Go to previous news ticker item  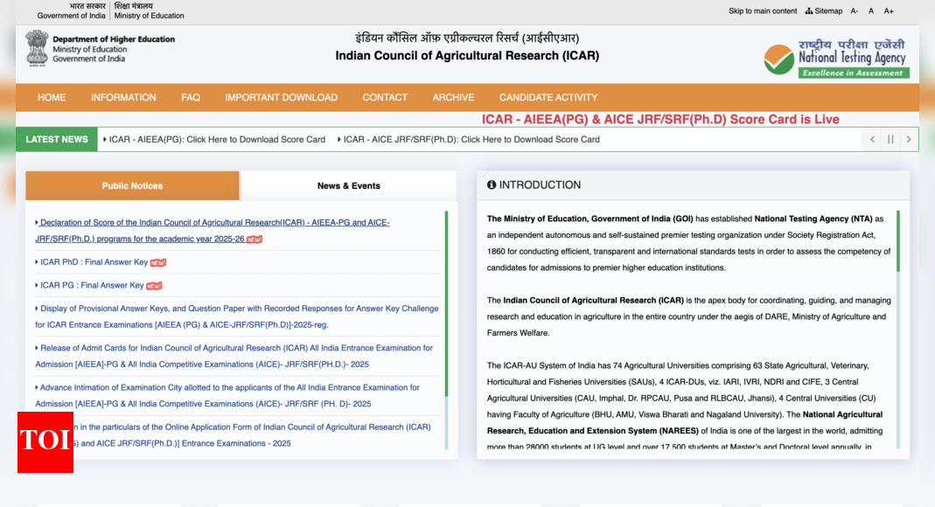click(x=872, y=139)
